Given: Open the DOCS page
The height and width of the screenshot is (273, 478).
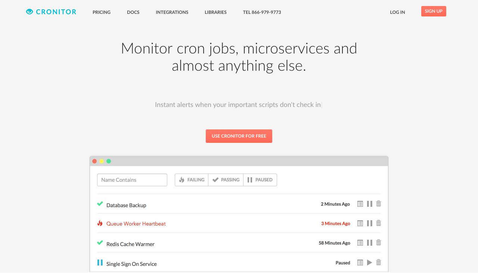Looking at the screenshot, I should pyautogui.click(x=133, y=12).
